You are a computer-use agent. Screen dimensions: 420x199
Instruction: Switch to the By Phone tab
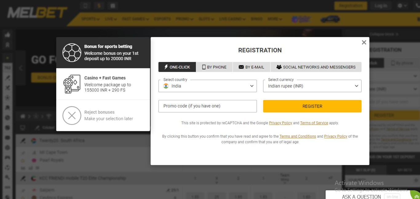pyautogui.click(x=214, y=67)
